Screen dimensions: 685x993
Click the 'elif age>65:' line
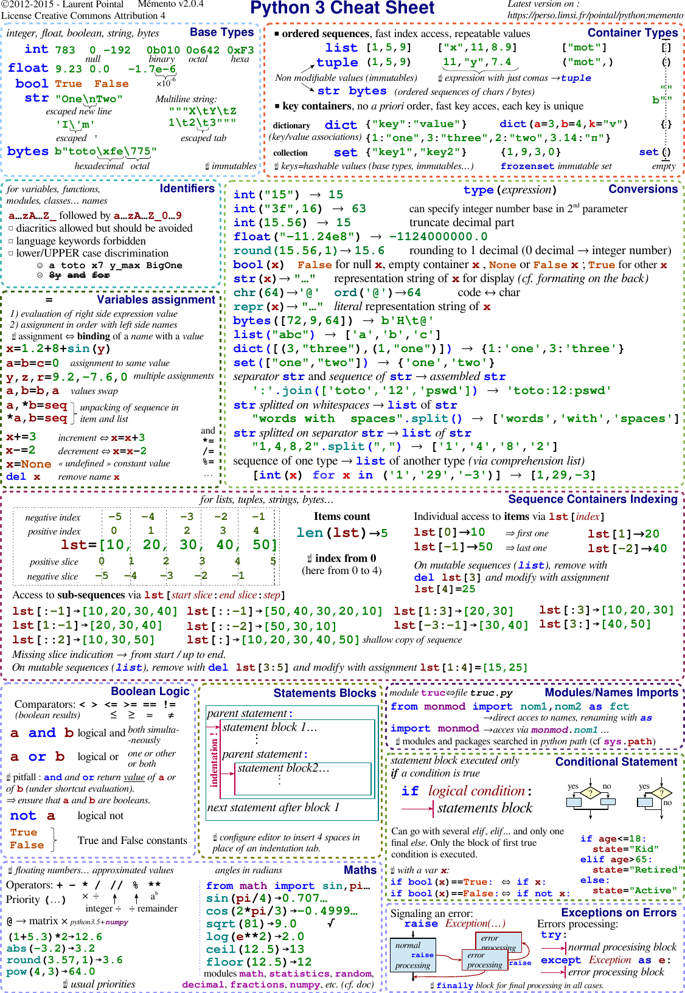pyautogui.click(x=616, y=859)
